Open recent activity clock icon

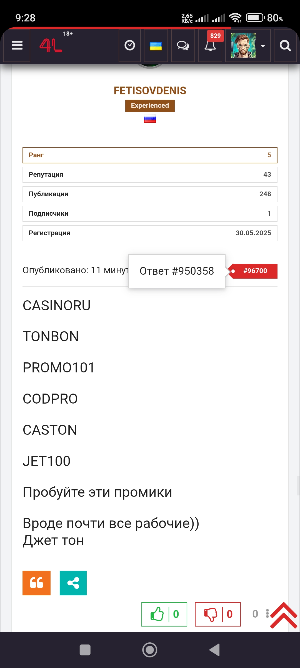pos(130,45)
